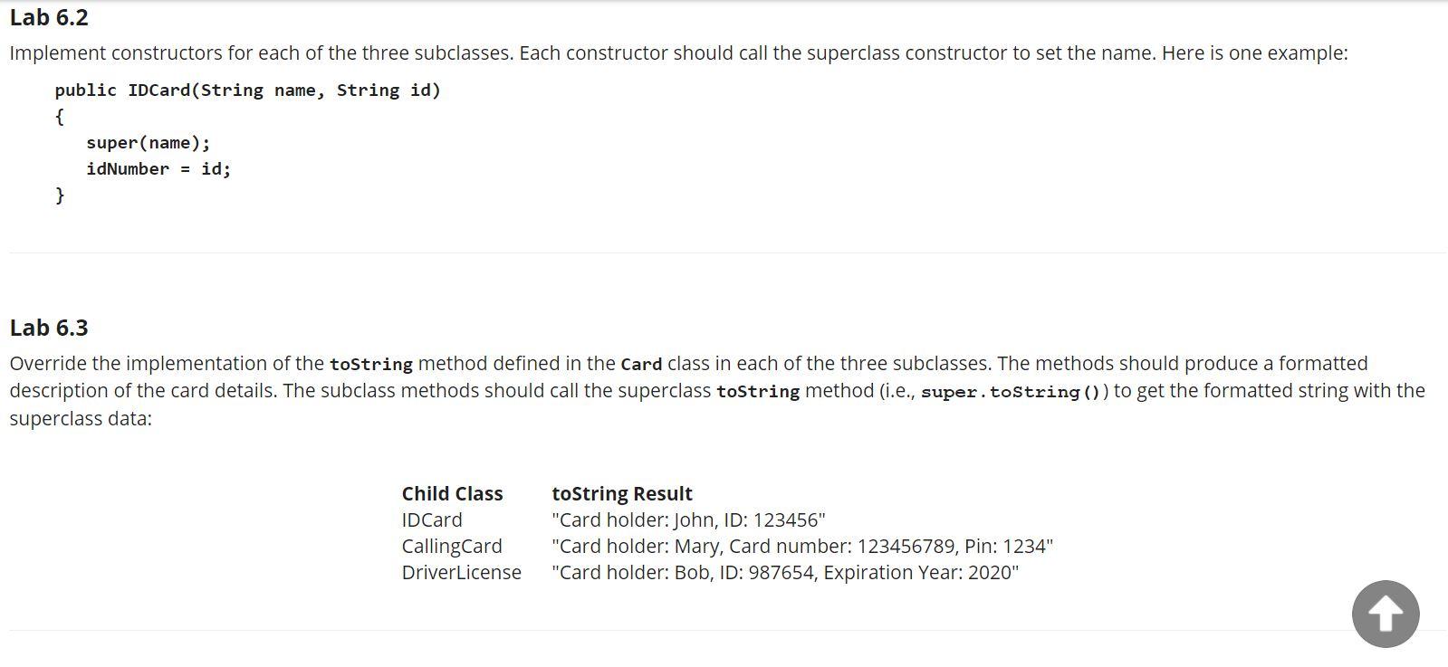The image size is (1448, 667).
Task: Select the opening brace of the constructor
Action: coord(60,116)
